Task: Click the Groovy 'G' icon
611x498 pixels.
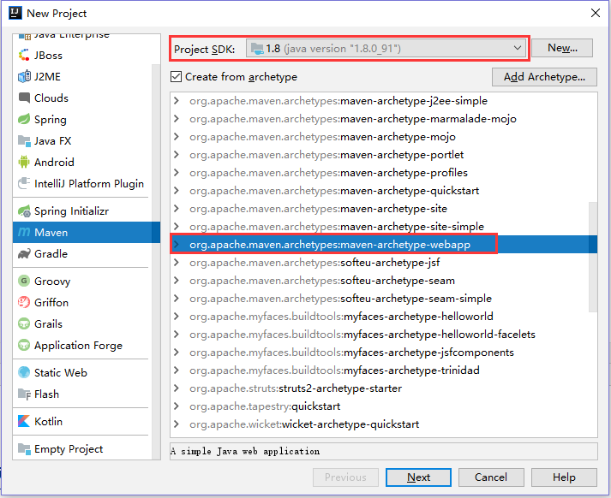Action: [x=24, y=281]
